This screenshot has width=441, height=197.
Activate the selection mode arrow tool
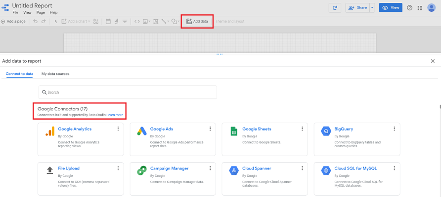pos(56,21)
